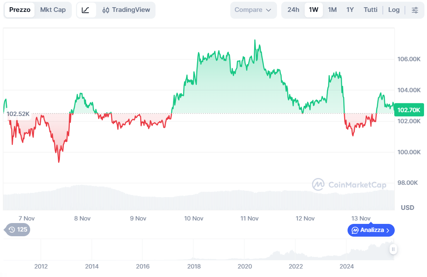Screen dimensions: 427x277
Task: Open TradingView candlestick chart mode
Action: coord(126,10)
